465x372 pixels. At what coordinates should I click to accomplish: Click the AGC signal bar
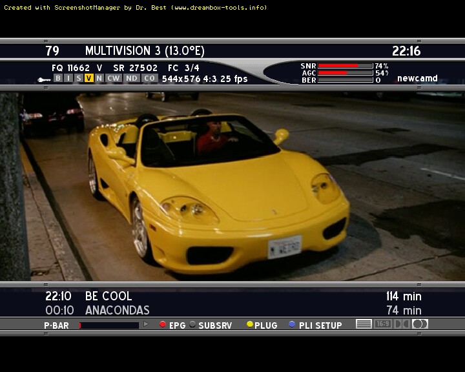coord(345,73)
